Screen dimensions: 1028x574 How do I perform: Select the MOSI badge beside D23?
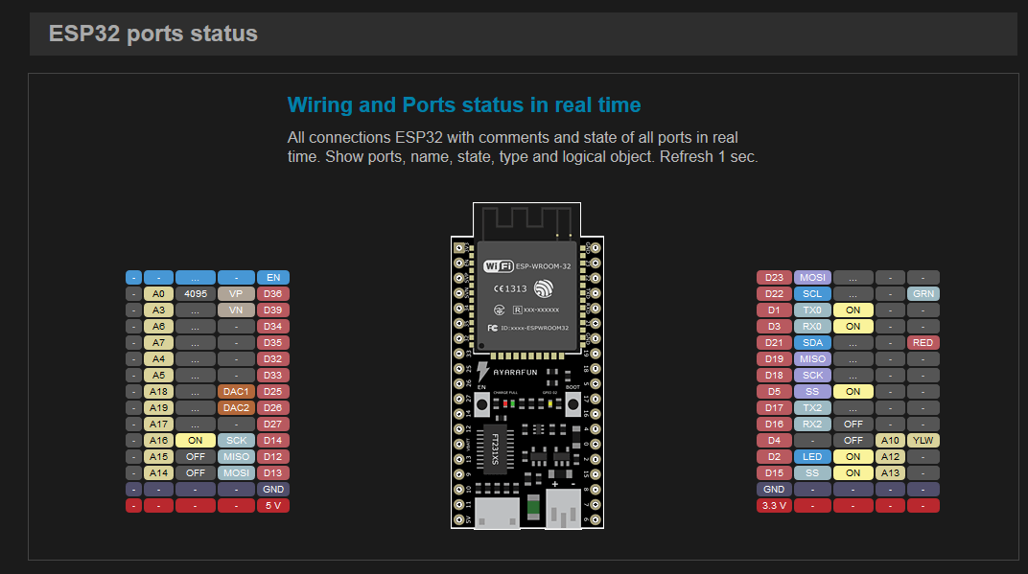coord(812,277)
